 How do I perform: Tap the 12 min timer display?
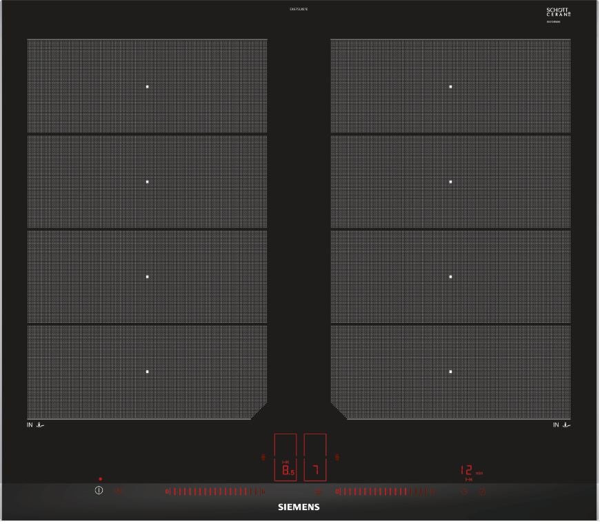tap(472, 471)
